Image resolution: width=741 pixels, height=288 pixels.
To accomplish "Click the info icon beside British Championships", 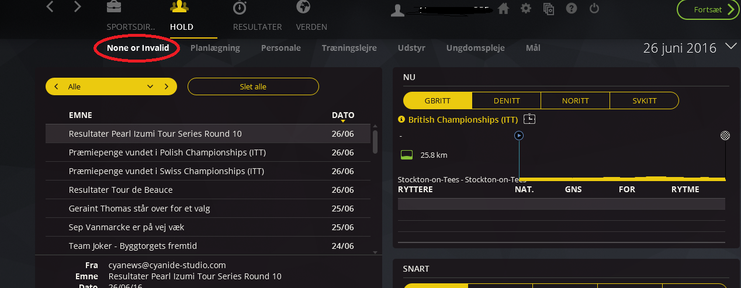I will (x=401, y=119).
